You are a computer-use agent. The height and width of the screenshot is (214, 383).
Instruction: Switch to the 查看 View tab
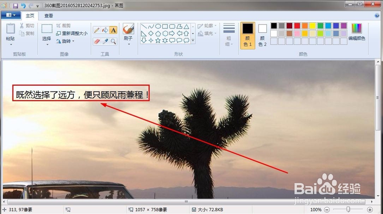(x=49, y=16)
